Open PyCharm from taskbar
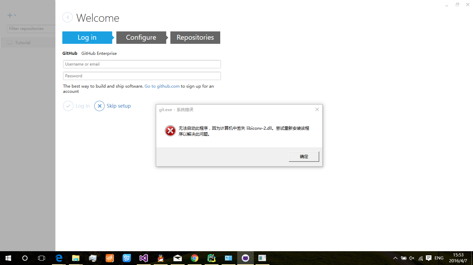 coord(212,258)
